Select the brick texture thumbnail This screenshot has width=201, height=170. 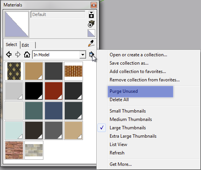14,150
